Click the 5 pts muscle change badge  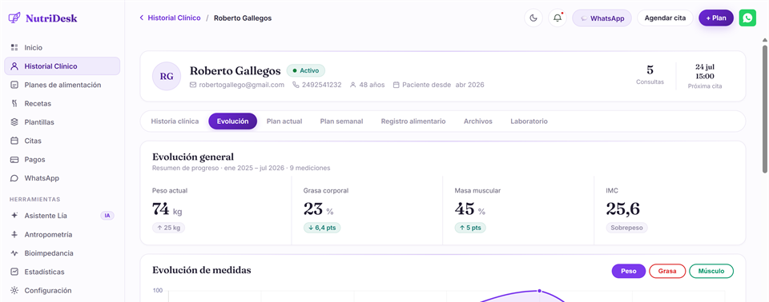470,228
